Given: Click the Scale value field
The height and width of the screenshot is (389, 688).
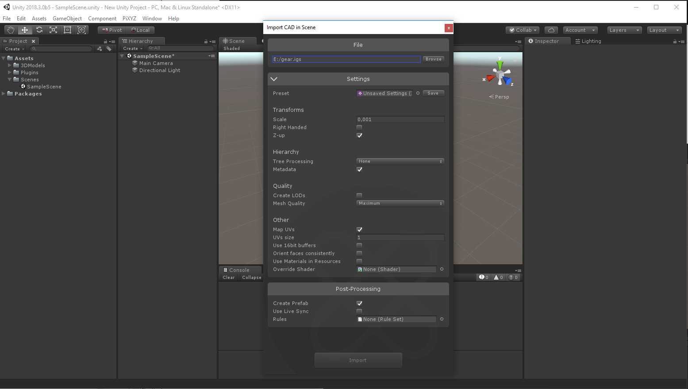Looking at the screenshot, I should pos(400,119).
